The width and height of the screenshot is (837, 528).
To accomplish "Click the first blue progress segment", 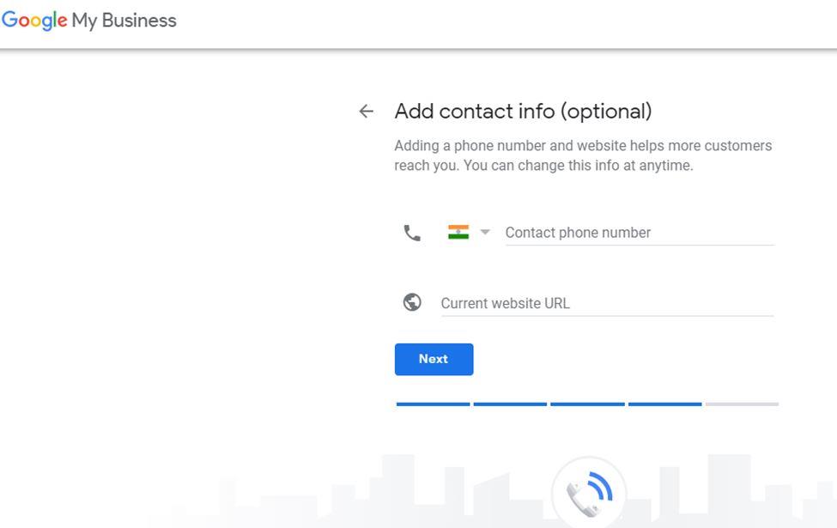I will (433, 404).
